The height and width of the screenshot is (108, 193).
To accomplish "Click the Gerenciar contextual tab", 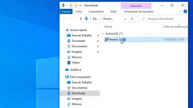I will (136, 6).
